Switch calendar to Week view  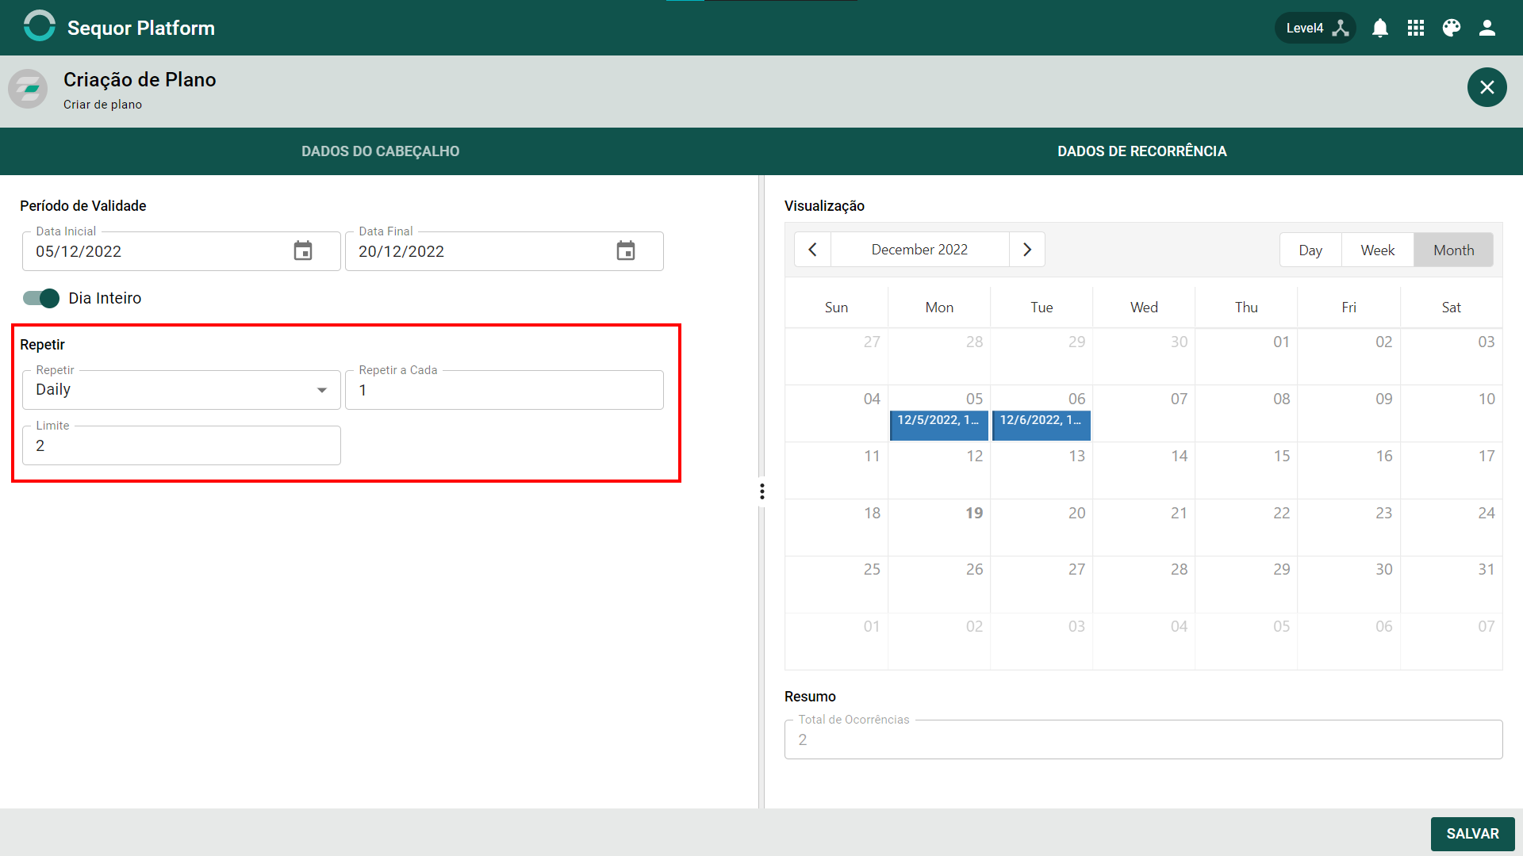pyautogui.click(x=1378, y=250)
